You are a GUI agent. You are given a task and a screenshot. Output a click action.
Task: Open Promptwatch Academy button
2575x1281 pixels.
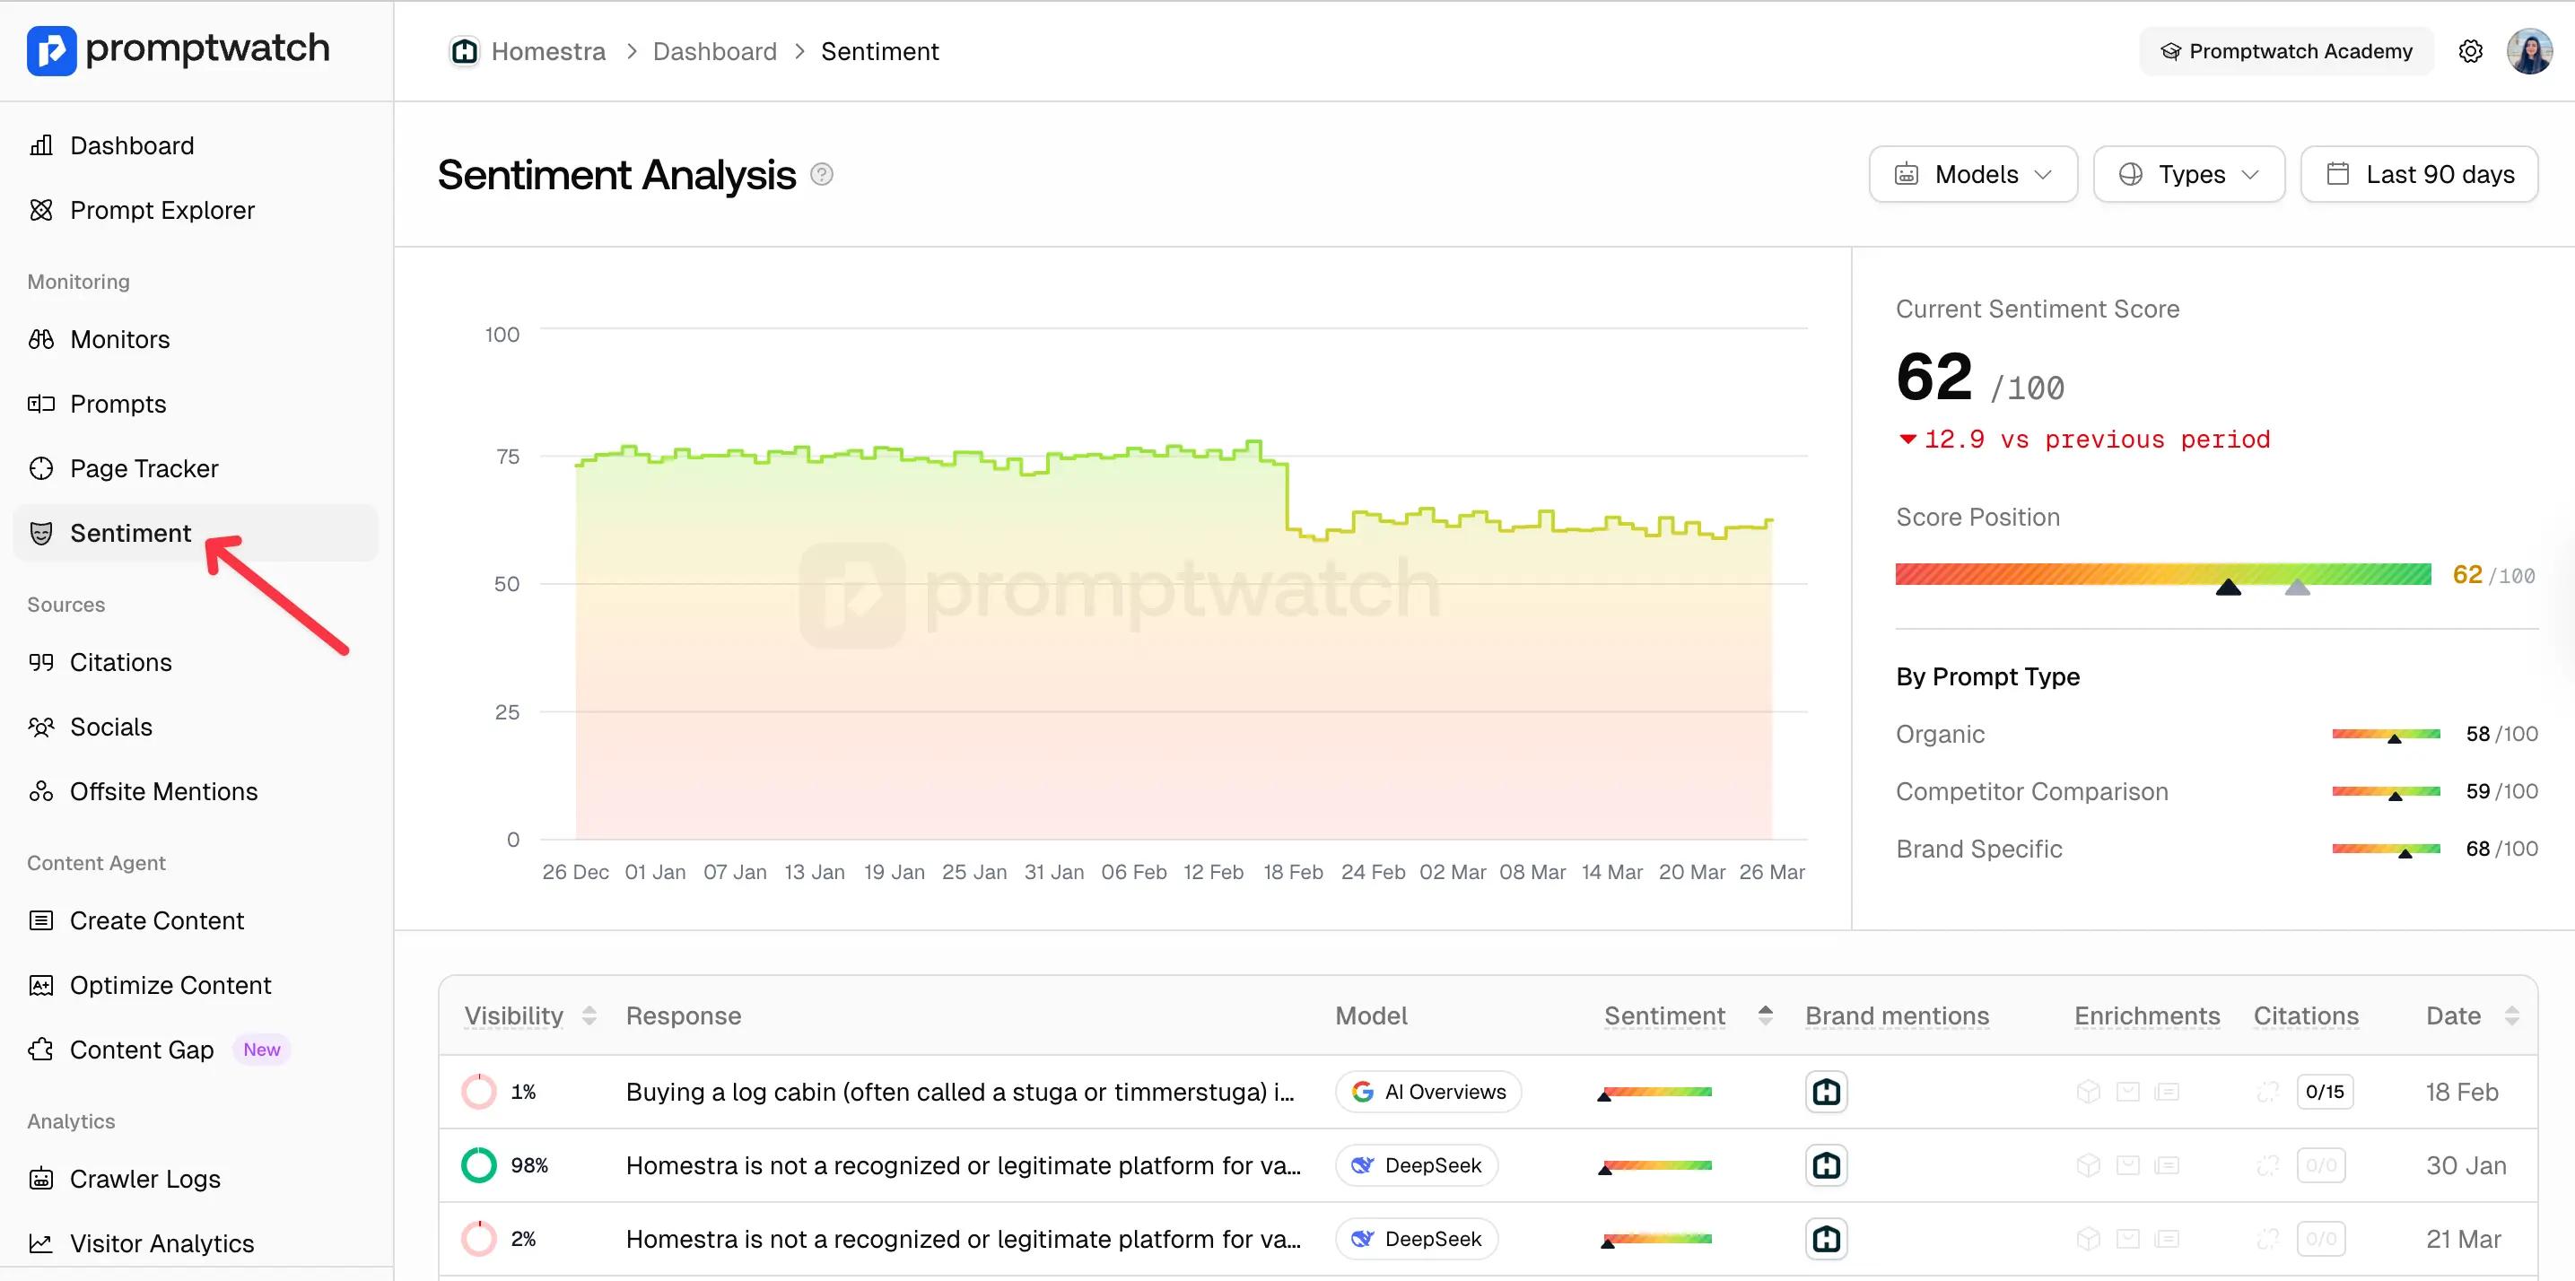pyautogui.click(x=2285, y=51)
